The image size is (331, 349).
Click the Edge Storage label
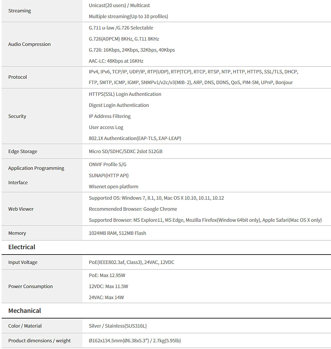tap(23, 151)
